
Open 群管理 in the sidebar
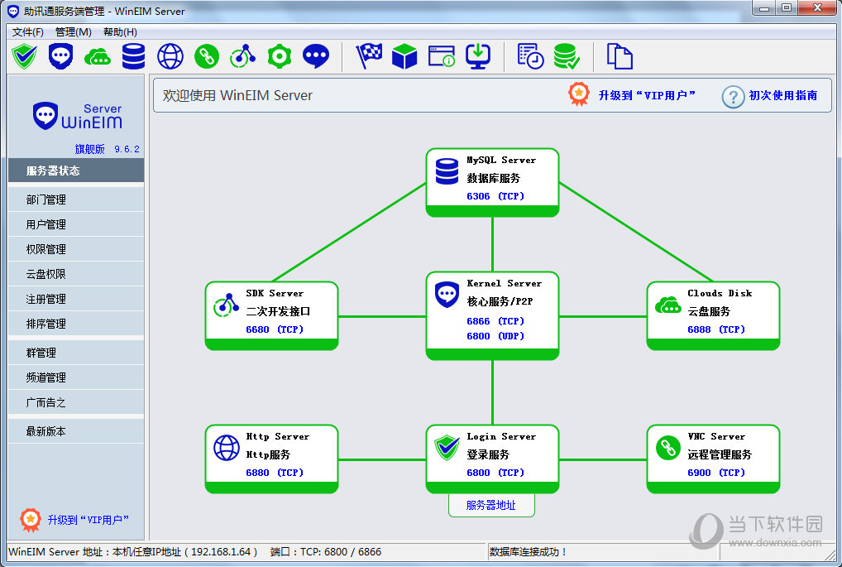[76, 353]
